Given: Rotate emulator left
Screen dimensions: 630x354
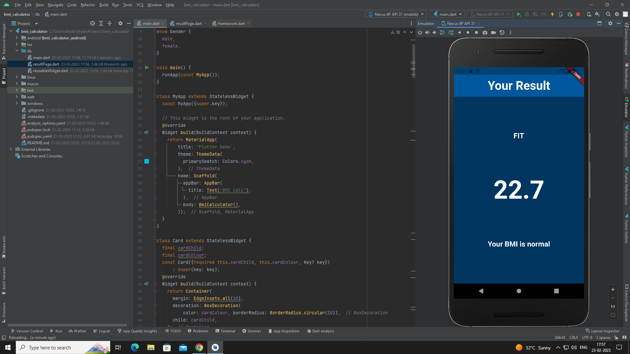Looking at the screenshot, I should (x=442, y=32).
